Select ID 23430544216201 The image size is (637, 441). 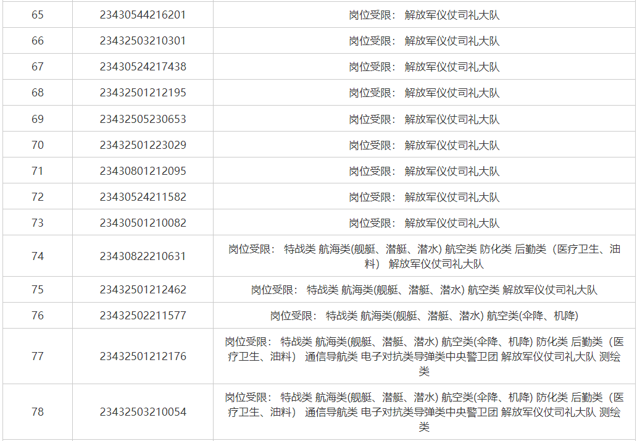143,15
